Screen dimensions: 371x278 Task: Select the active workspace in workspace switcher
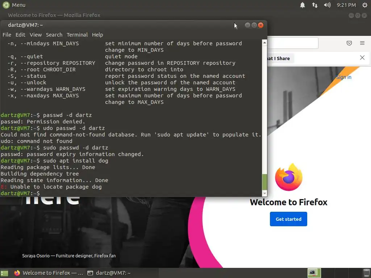[314, 273]
